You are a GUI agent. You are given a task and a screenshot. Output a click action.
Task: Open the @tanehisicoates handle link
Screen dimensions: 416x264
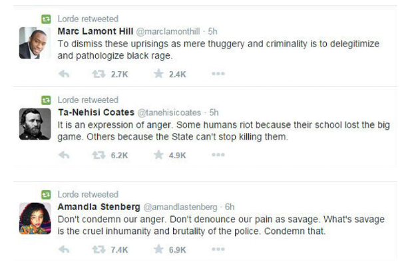point(169,112)
